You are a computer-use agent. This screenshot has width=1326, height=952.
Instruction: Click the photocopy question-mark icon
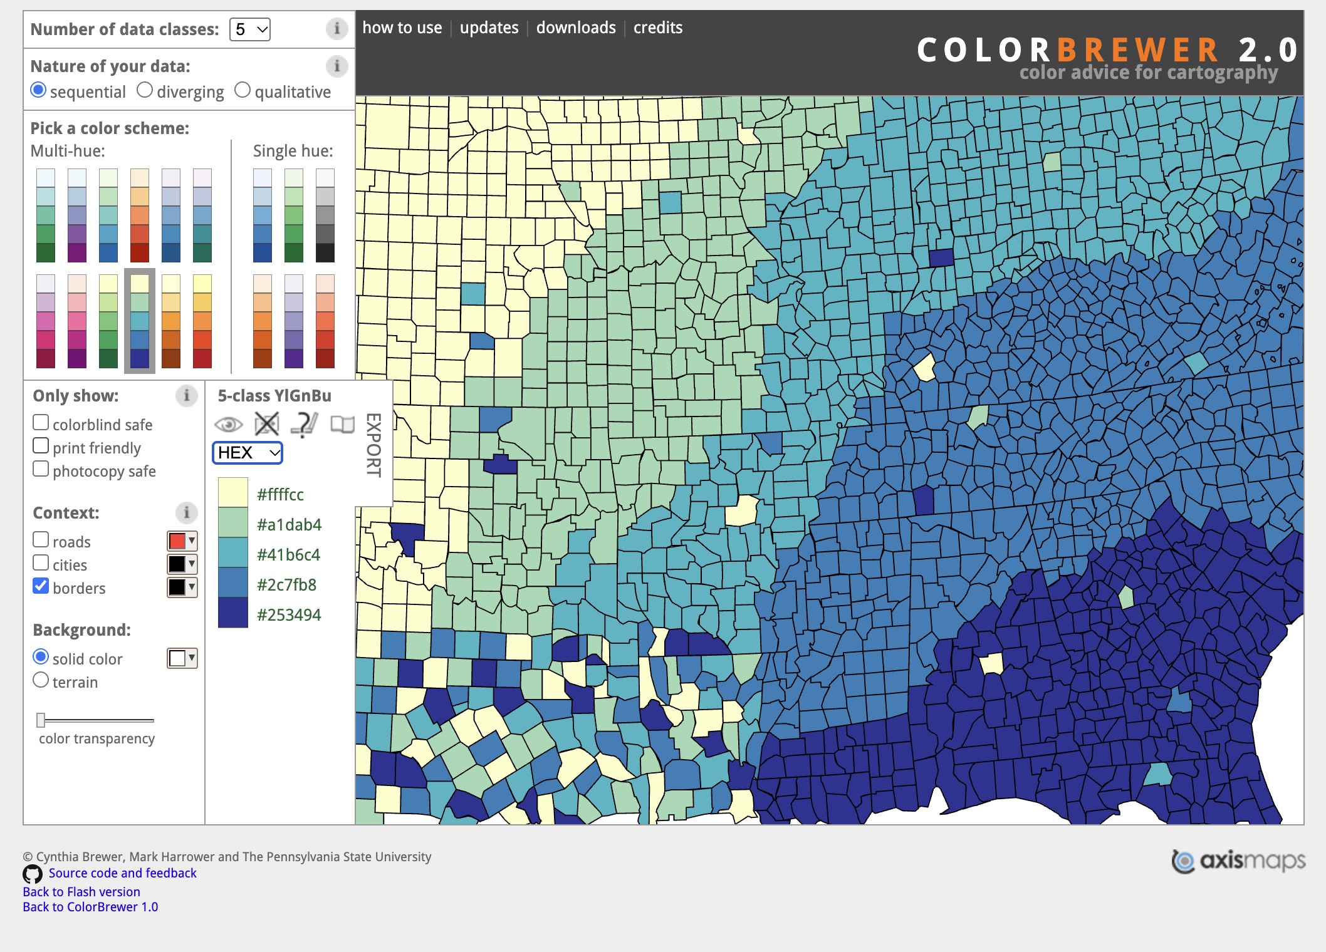coord(304,425)
